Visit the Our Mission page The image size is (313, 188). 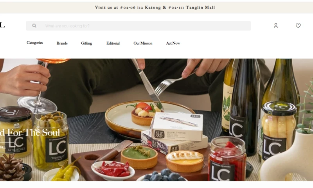point(143,43)
